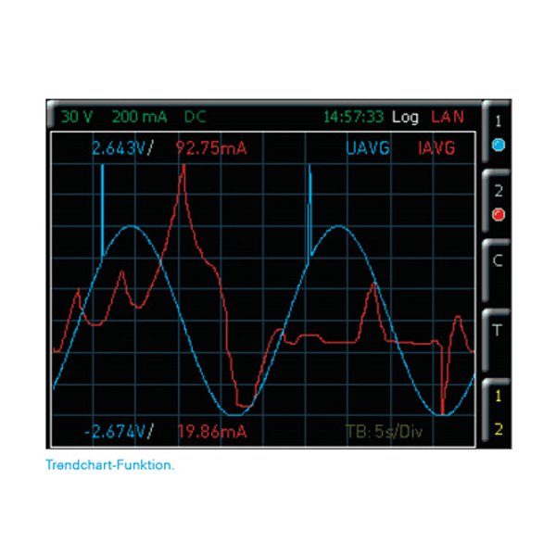Toggle the DC mode indicator
Image resolution: width=556 pixels, height=556 pixels.
[x=196, y=117]
